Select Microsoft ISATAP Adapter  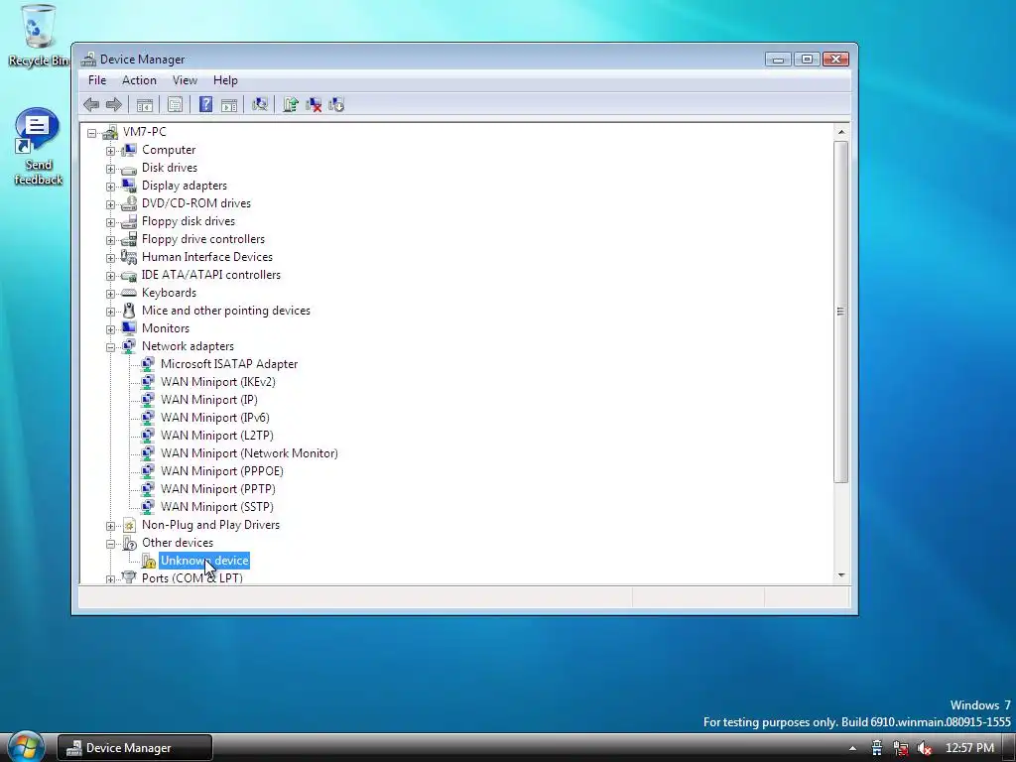[x=229, y=364]
